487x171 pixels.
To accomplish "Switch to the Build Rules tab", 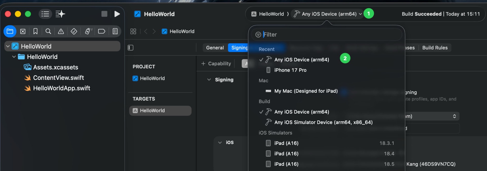I will (435, 48).
